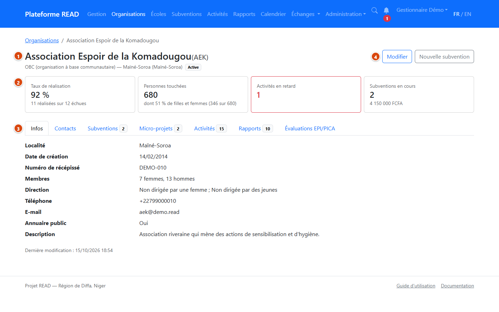
Task: Click the Nouvelle subvention button
Action: click(x=444, y=57)
